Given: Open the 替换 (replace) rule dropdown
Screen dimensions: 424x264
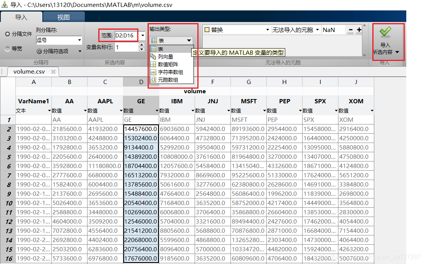Looking at the screenshot, I should pos(237,30).
